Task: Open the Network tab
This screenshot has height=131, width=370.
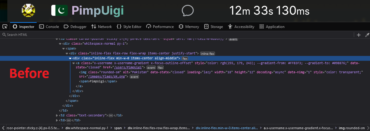Action: coord(102,27)
